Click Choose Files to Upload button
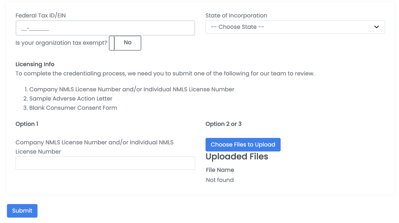This screenshot has width=399, height=223. coord(243,145)
